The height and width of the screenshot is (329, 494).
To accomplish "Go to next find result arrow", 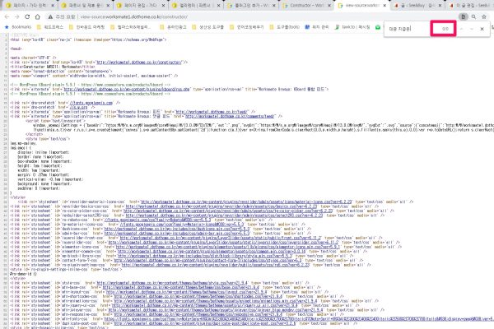I will [471, 30].
